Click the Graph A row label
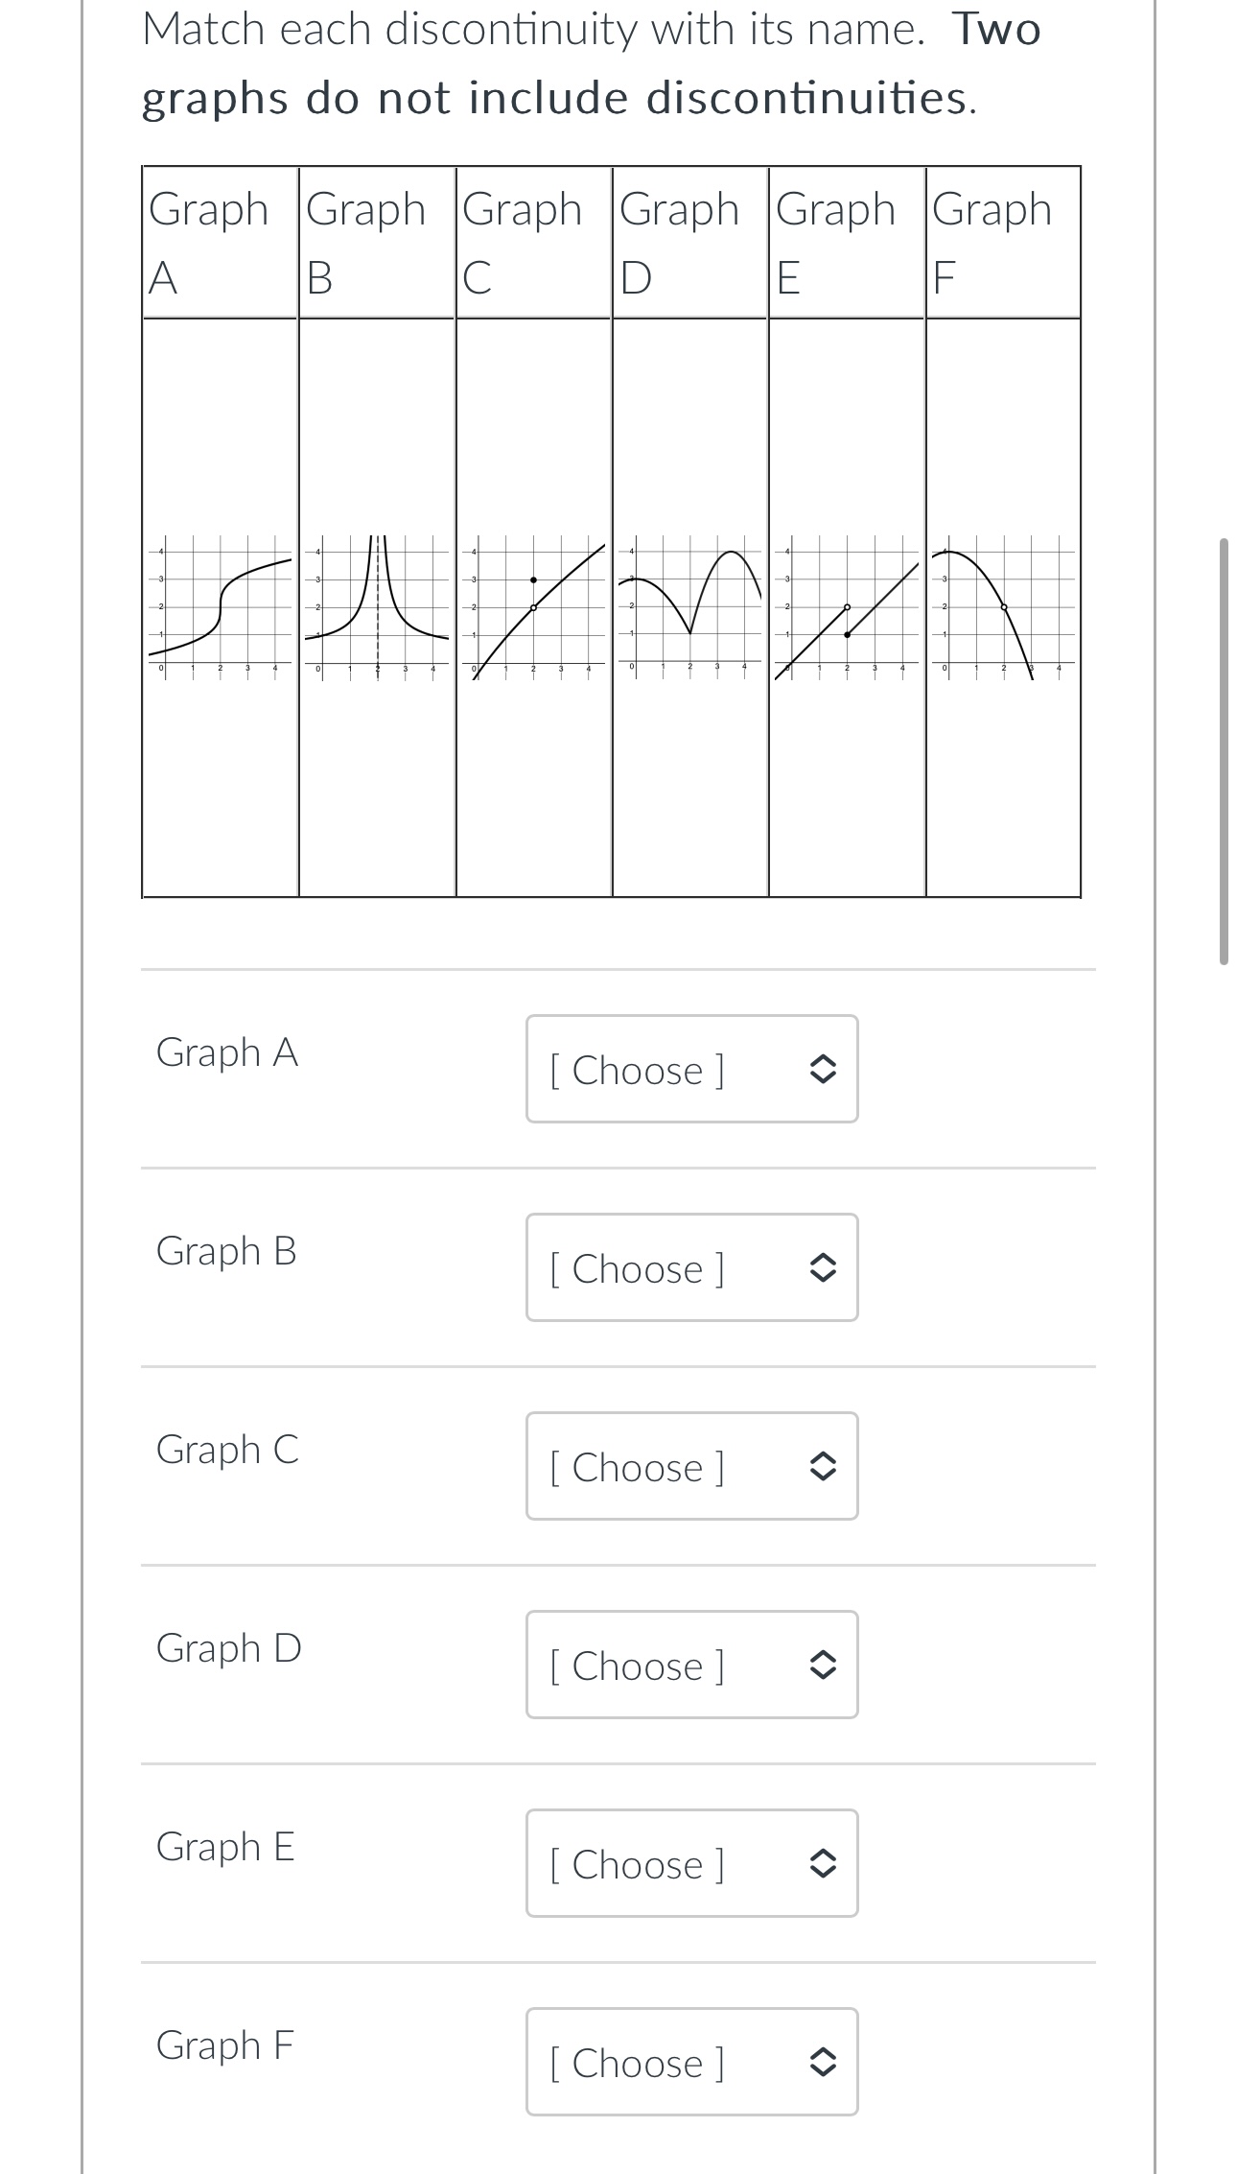This screenshot has height=2174, width=1237. coord(226,1052)
